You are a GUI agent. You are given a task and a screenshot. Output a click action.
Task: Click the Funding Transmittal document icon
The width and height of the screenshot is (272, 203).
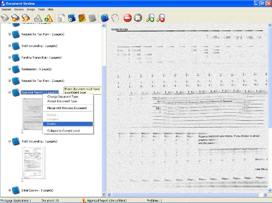[16, 57]
